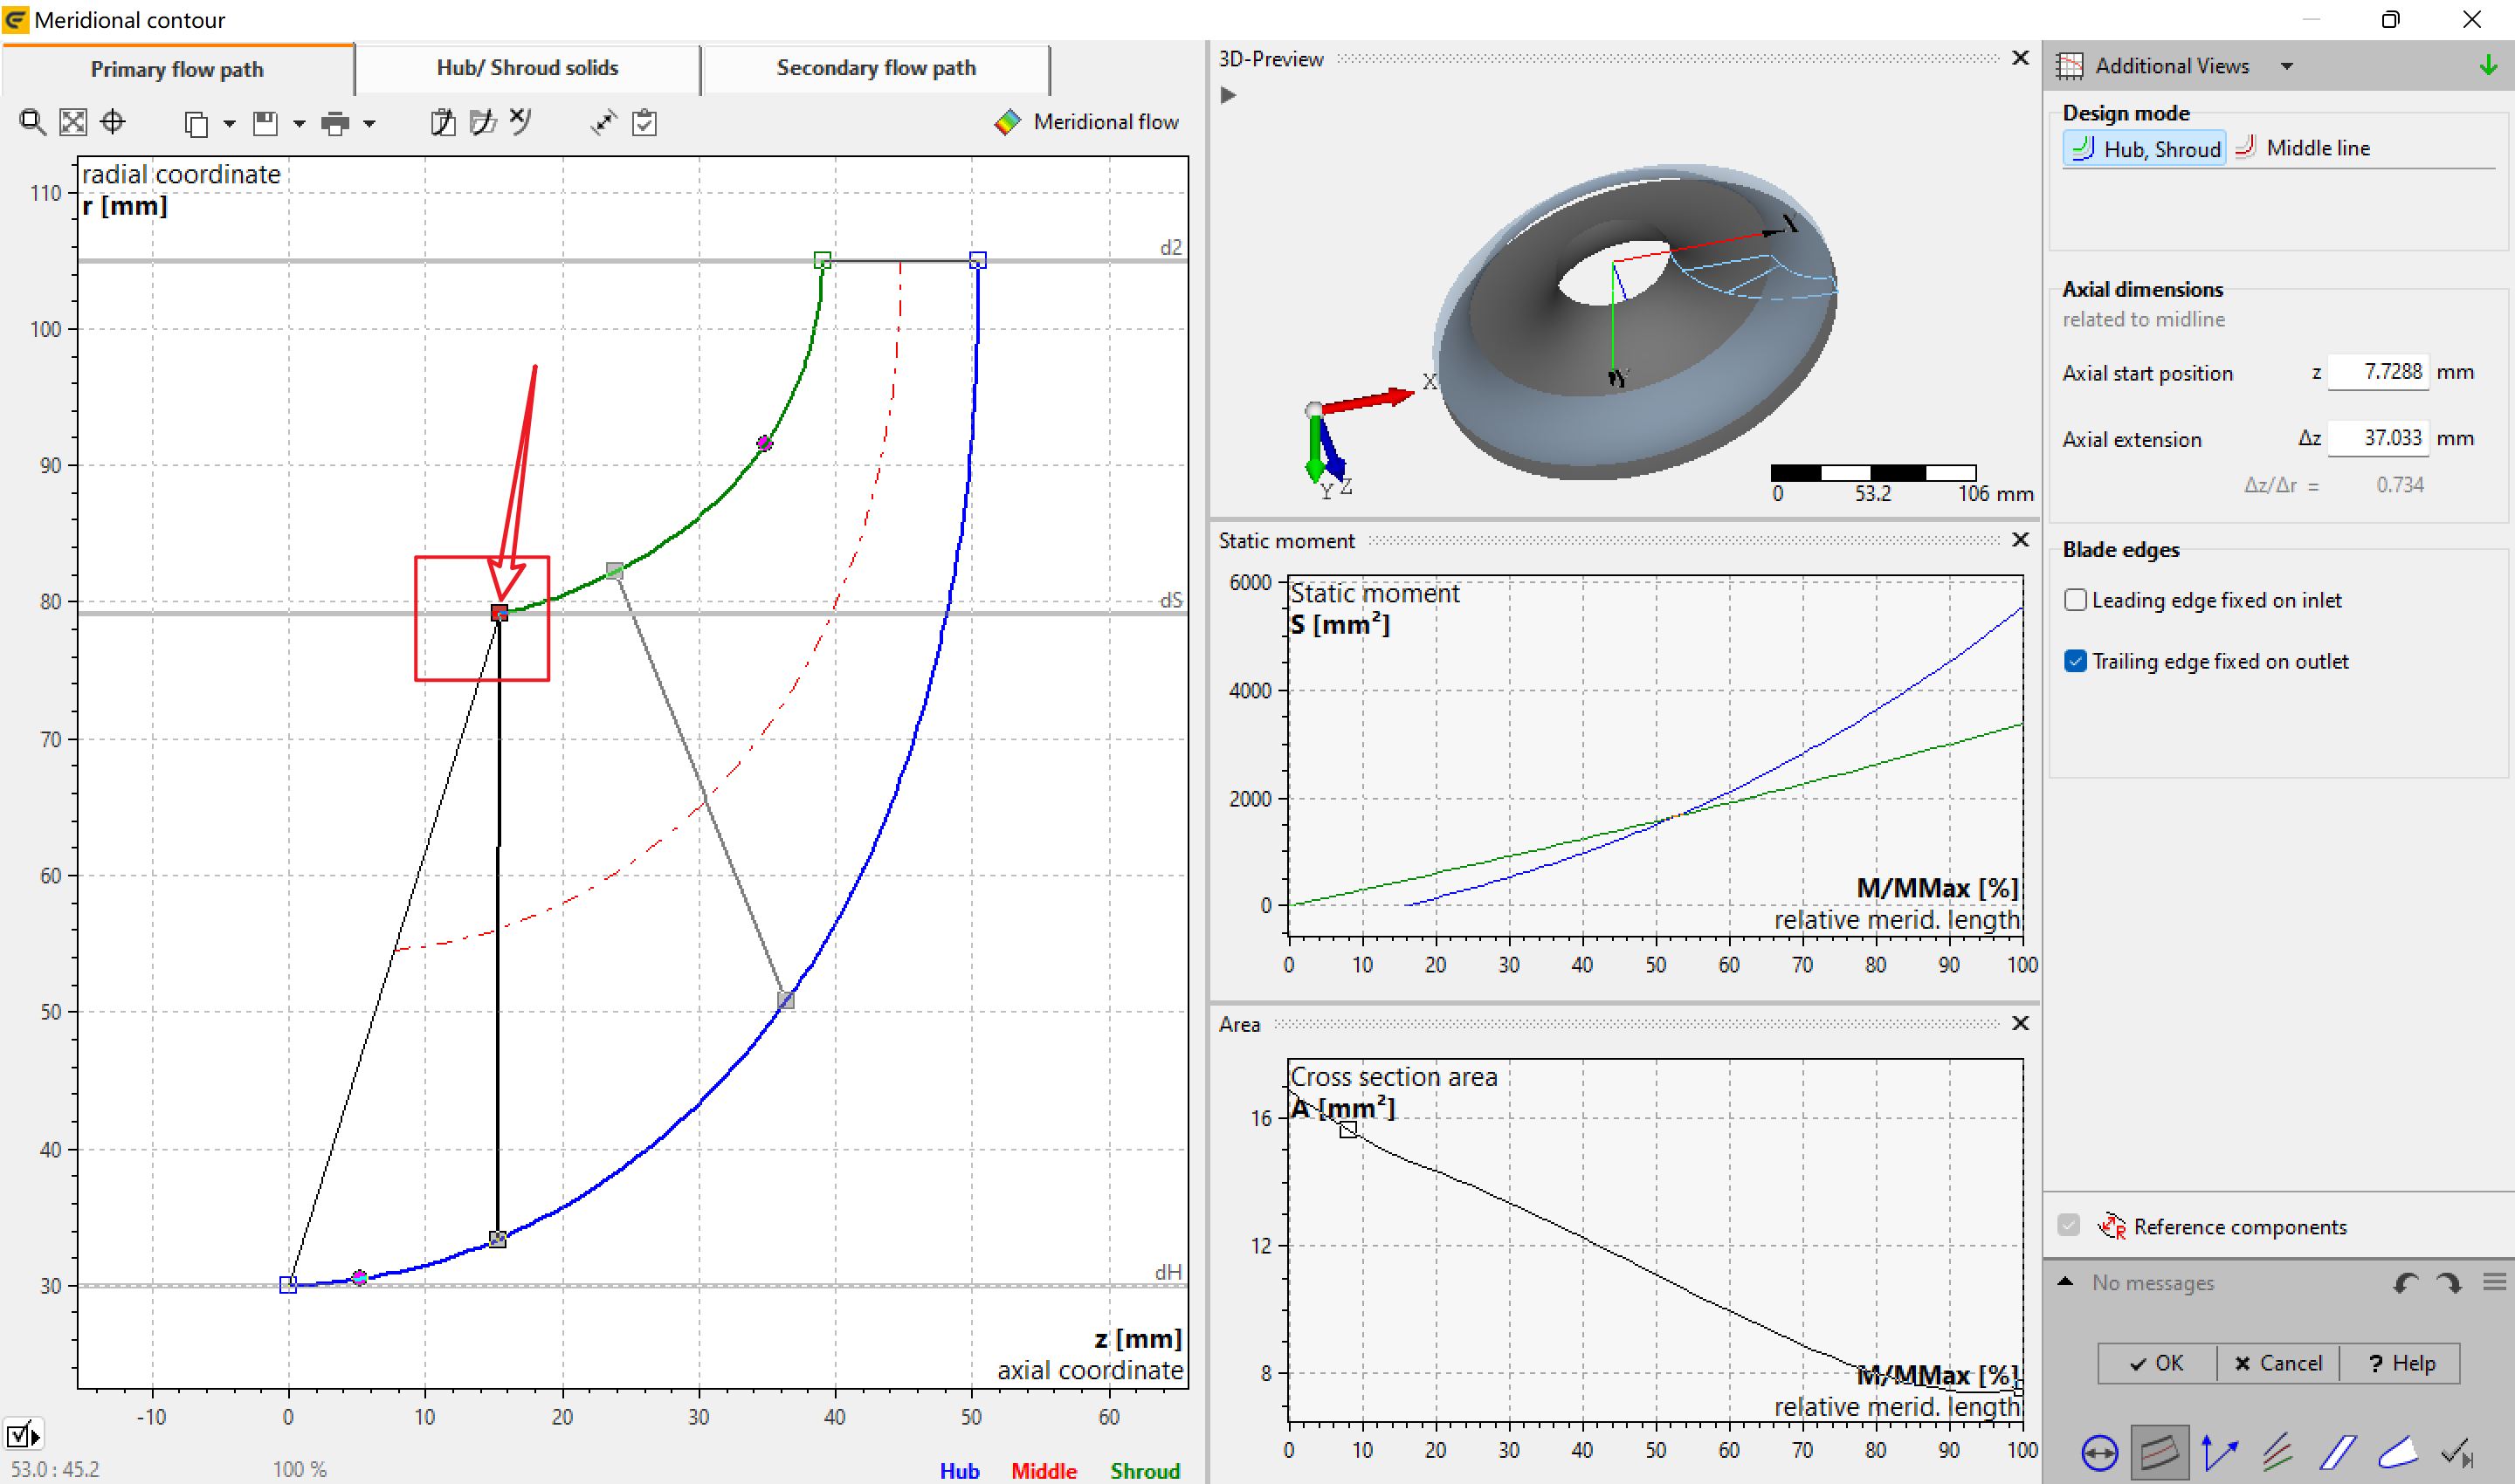The width and height of the screenshot is (2515, 1484).
Task: Expand the No messages panel arrow
Action: pos(2064,1282)
